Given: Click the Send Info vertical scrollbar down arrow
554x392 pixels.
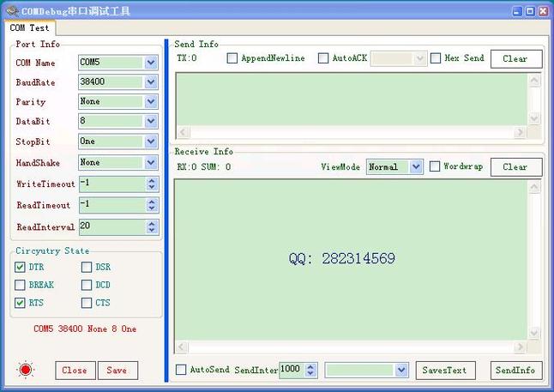Looking at the screenshot, I should click(534, 118).
